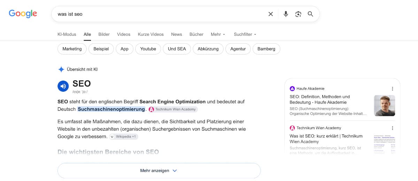Open the Bücher tab

pos(196,34)
